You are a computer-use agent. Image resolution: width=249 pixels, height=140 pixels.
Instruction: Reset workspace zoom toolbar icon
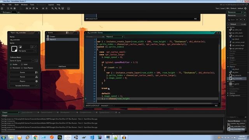pyautogui.click(x=59, y=9)
